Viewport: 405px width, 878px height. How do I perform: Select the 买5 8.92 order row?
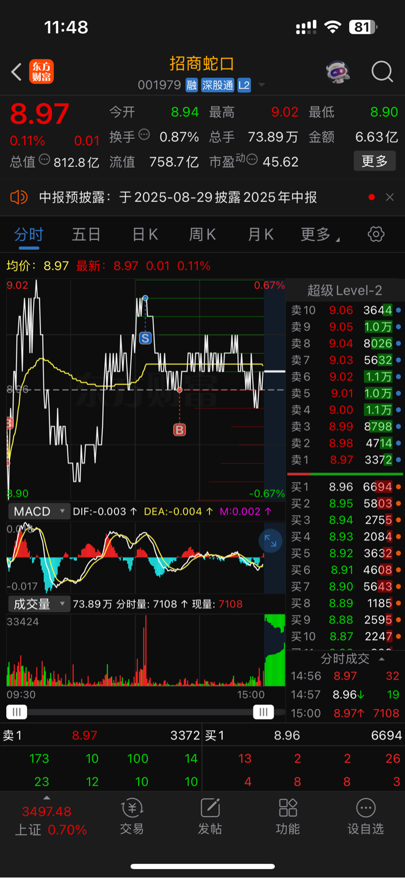coord(345,553)
